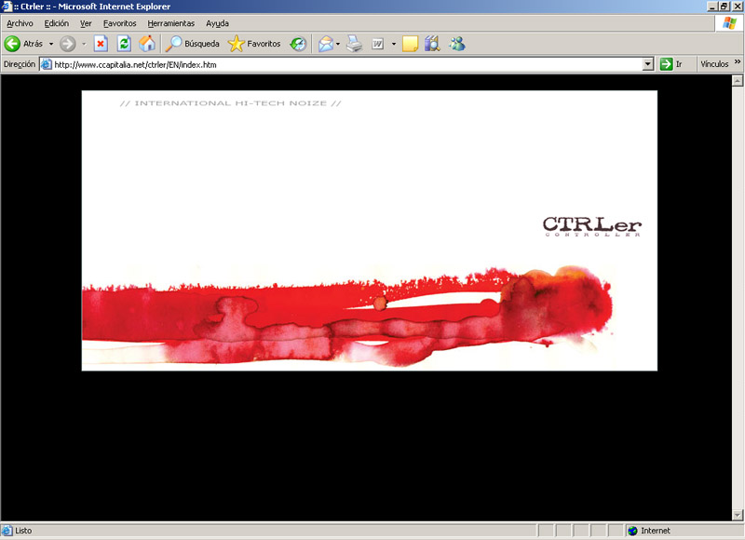Click the Windows flag logo
The image size is (745, 540).
(x=729, y=22)
